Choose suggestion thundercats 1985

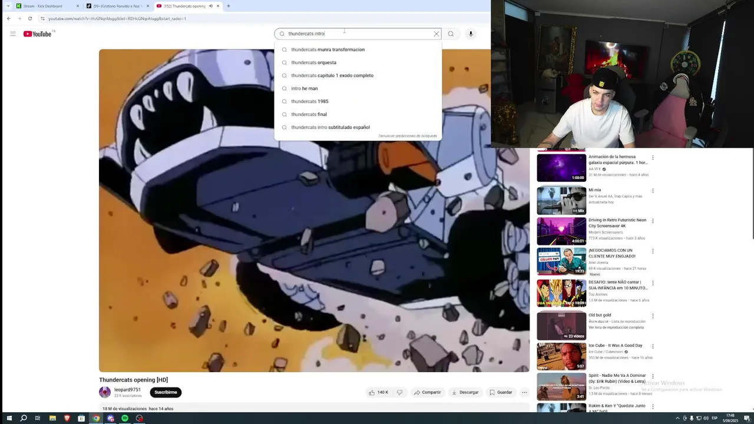[x=358, y=101]
